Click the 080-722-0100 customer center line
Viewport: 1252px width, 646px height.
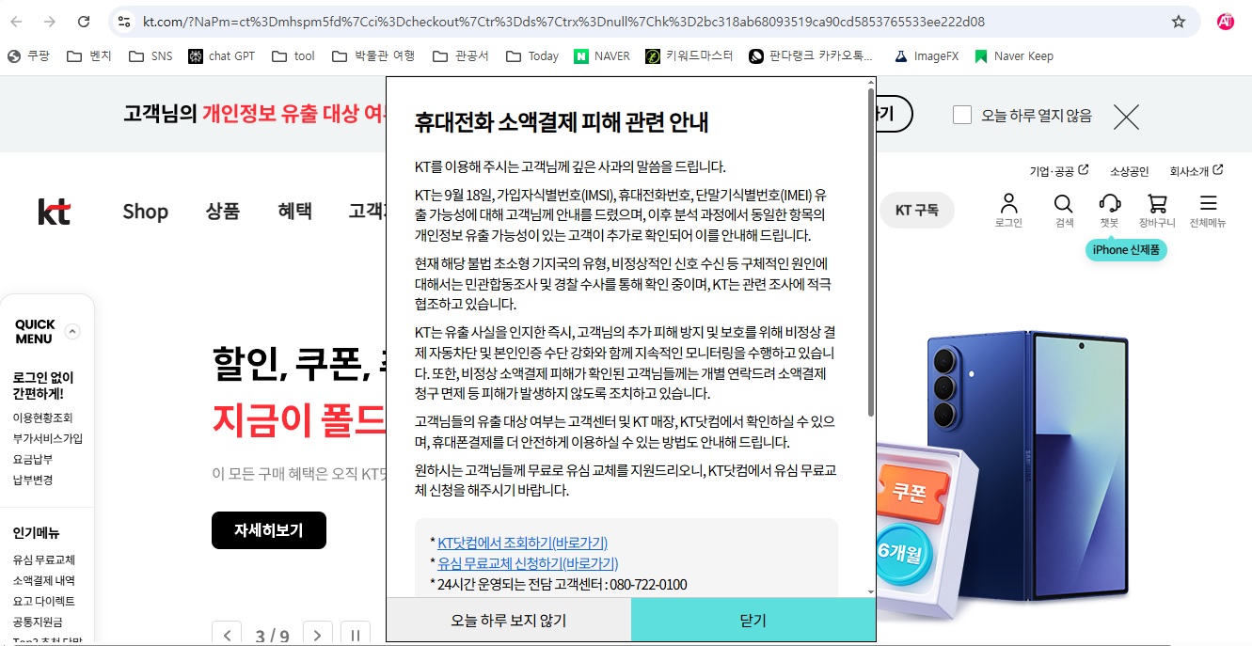[x=559, y=584]
